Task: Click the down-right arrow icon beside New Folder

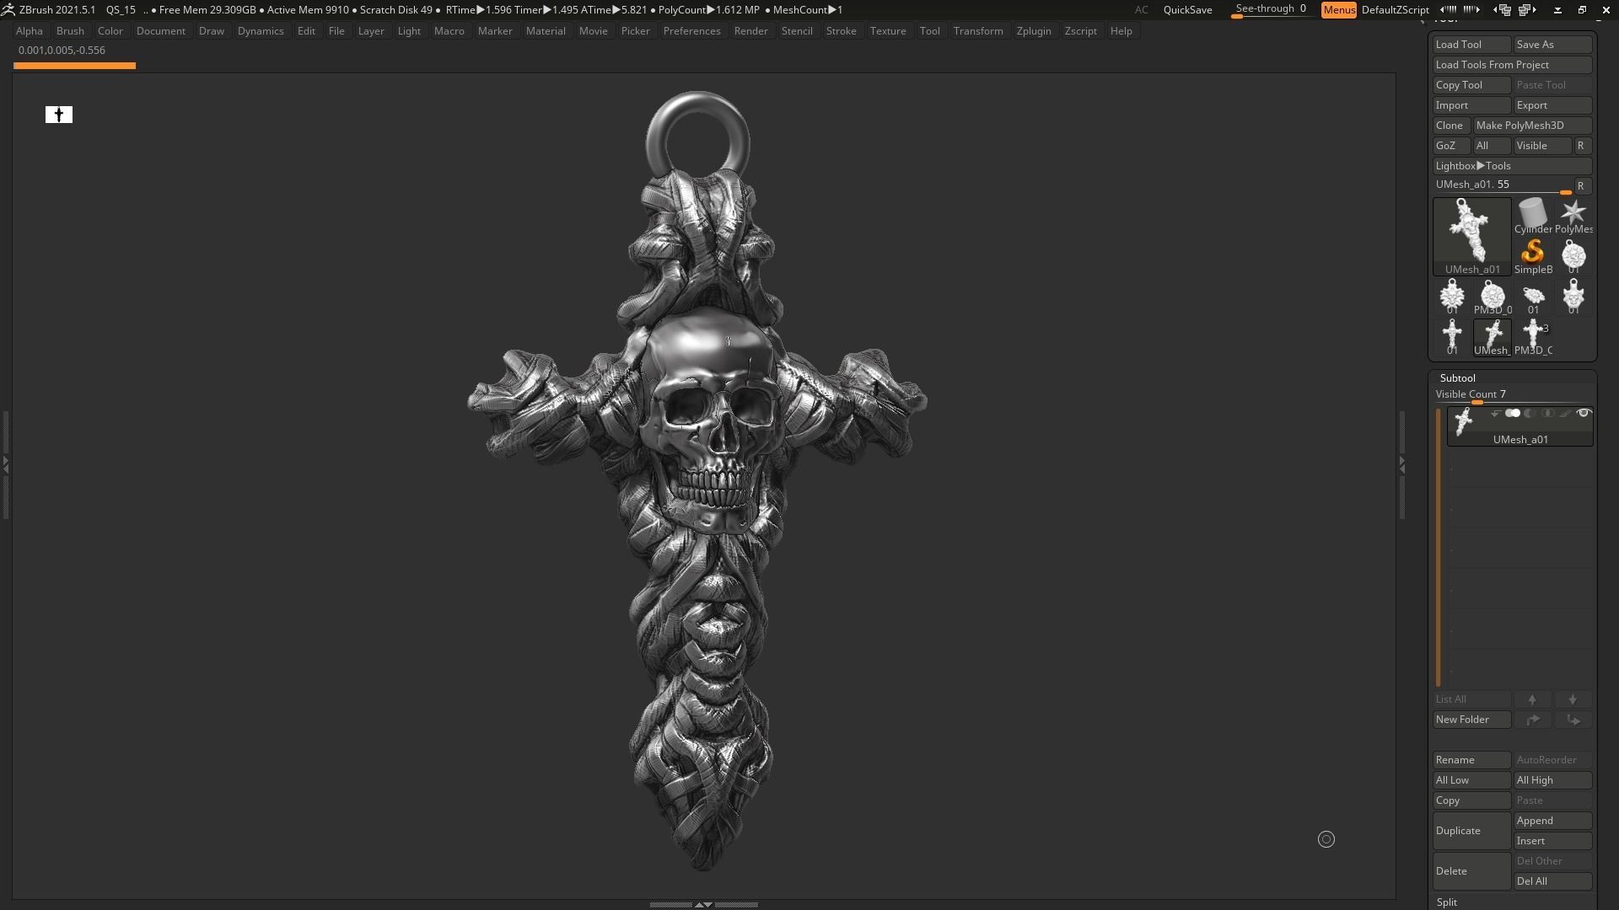Action: pos(1573,720)
